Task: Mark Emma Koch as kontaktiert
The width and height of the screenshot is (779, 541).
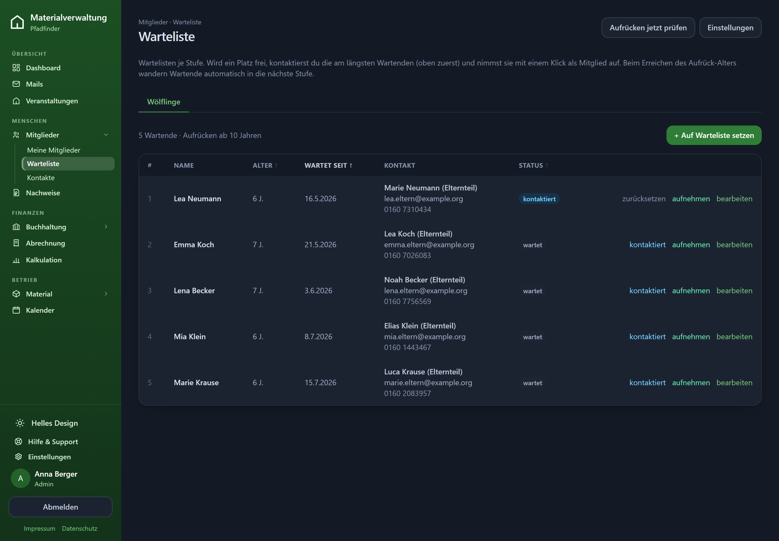Action: [x=648, y=245]
